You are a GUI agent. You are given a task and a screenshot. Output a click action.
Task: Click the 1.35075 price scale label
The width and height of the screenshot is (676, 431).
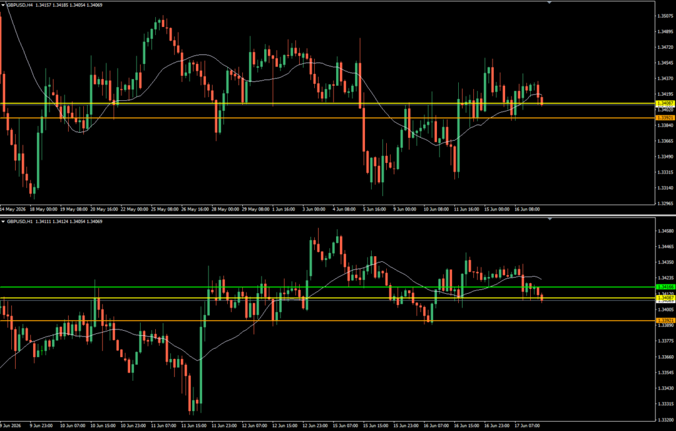click(665, 16)
